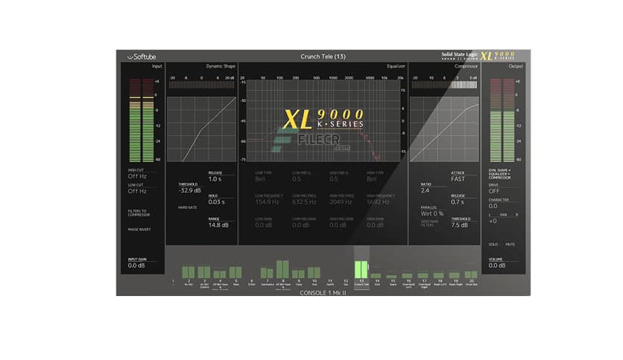Select channel 19 Room Right meter

point(455,275)
